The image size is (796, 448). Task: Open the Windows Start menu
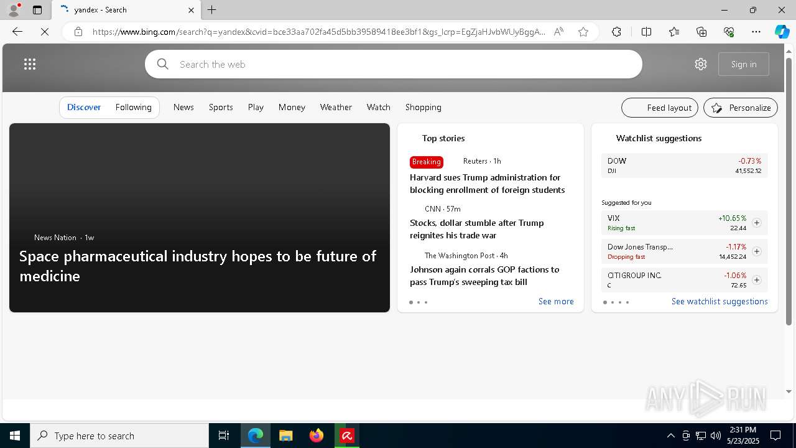(x=15, y=436)
